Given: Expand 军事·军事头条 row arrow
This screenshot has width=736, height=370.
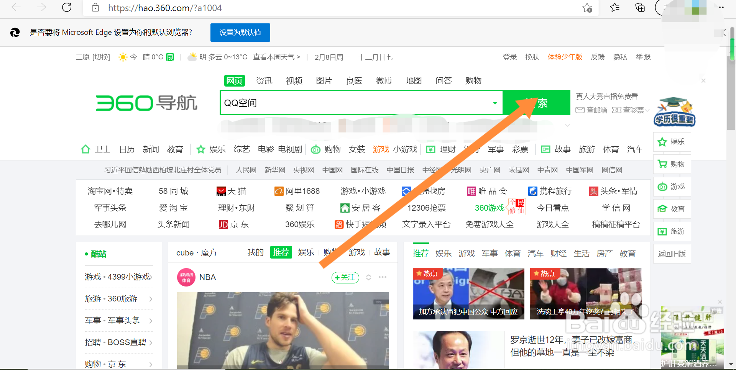Looking at the screenshot, I should (x=151, y=321).
